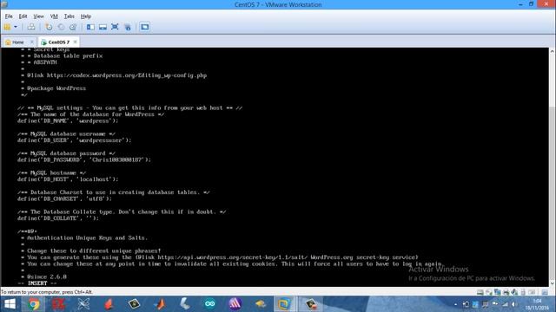Open VMware Workstation taskbar icon
The width and height of the screenshot is (556, 312).
284,304
